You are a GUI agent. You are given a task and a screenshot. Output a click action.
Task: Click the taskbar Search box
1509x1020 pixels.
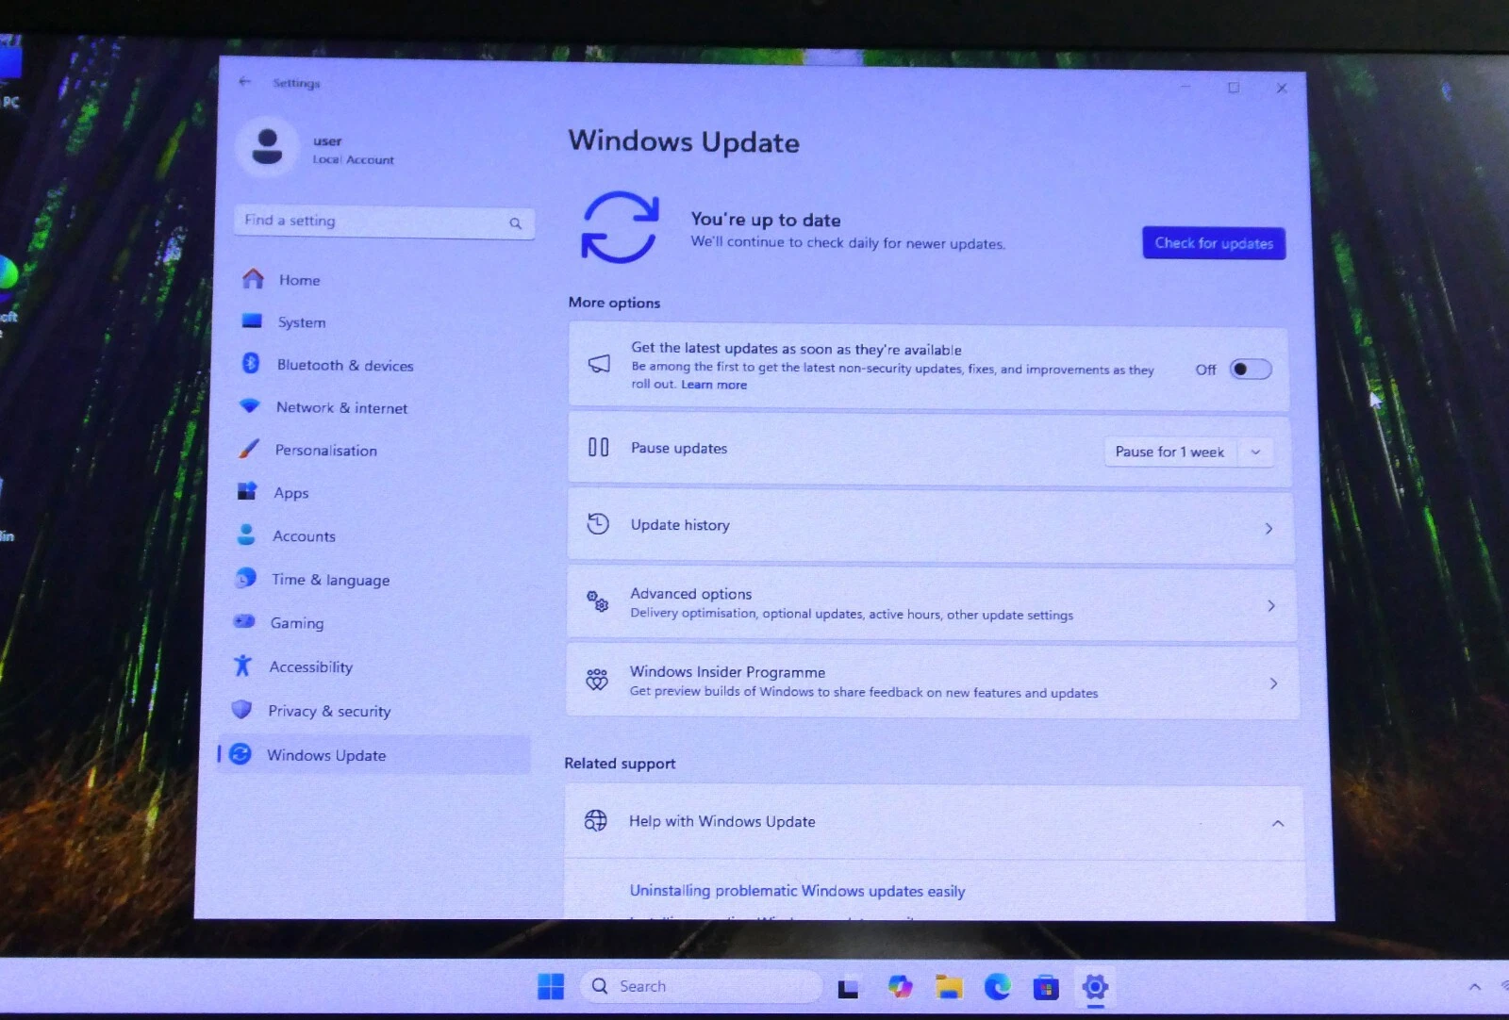(x=701, y=987)
